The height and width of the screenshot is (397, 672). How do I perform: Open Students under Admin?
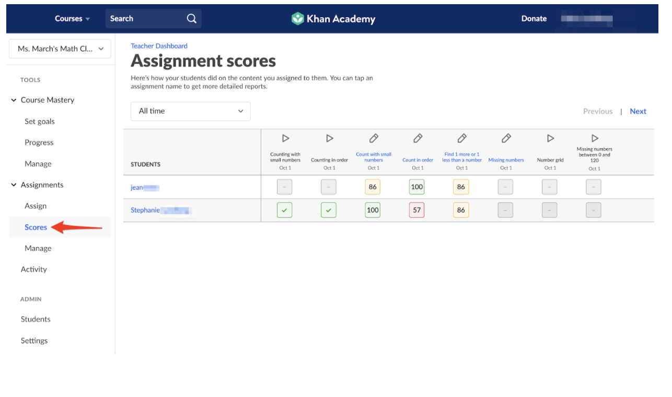(36, 320)
